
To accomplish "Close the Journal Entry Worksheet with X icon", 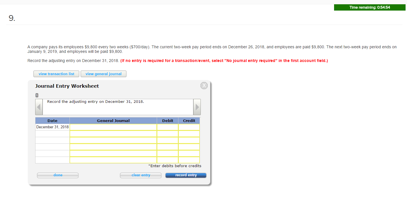I will point(204,85).
